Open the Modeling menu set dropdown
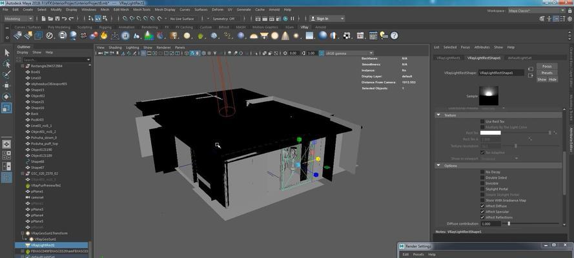Screen dimensions: 574x258 18,18
